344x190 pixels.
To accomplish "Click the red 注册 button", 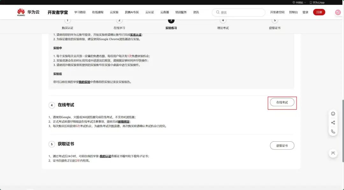I will coord(319,12).
